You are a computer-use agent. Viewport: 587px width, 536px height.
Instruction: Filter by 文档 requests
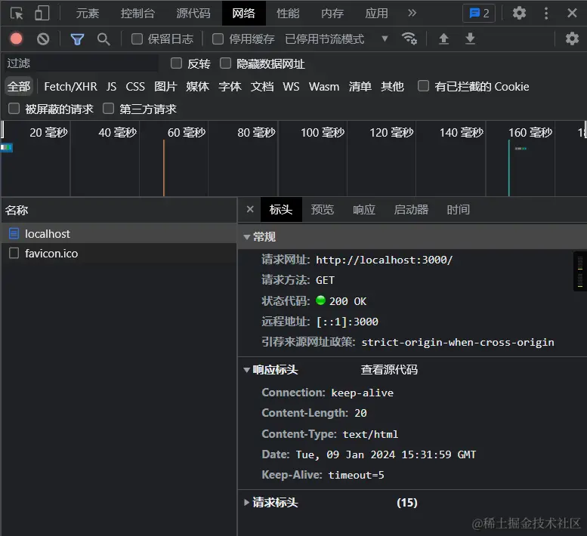pyautogui.click(x=262, y=86)
